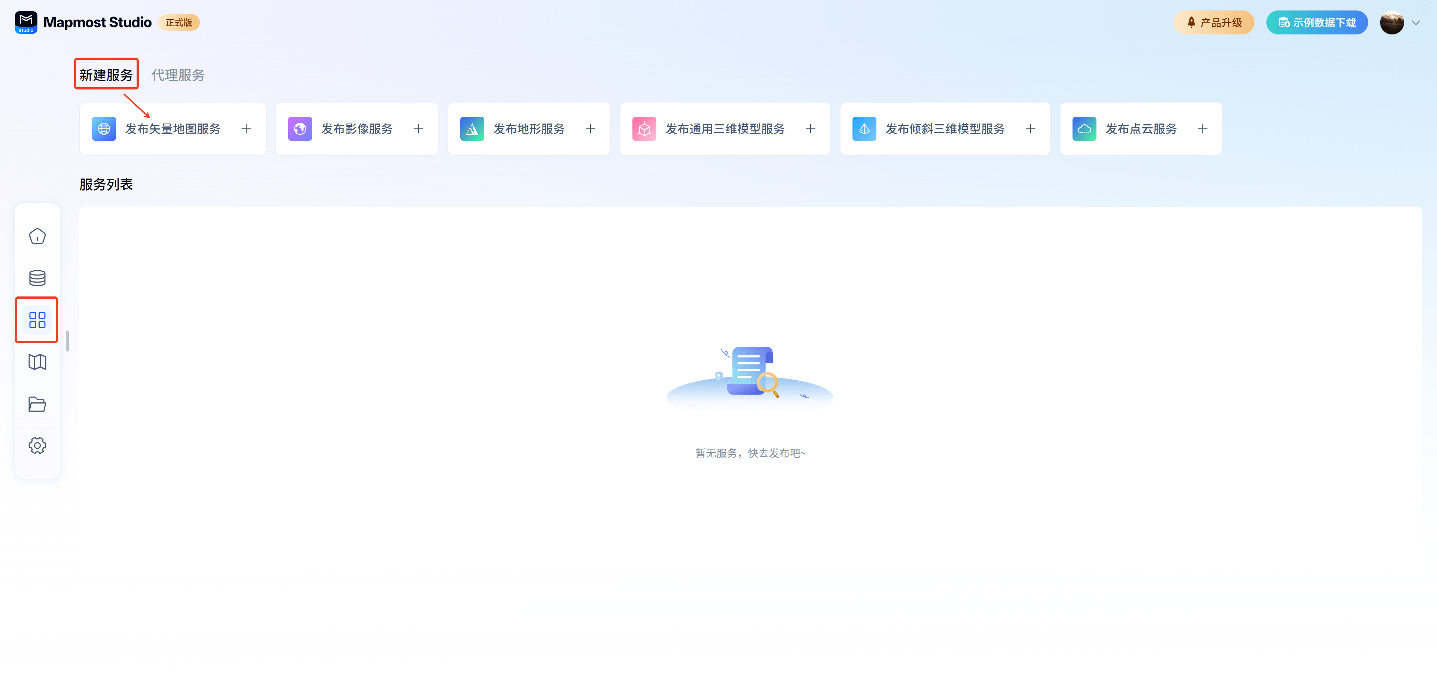Click plus on 发布矢量地图服务 card

[246, 129]
